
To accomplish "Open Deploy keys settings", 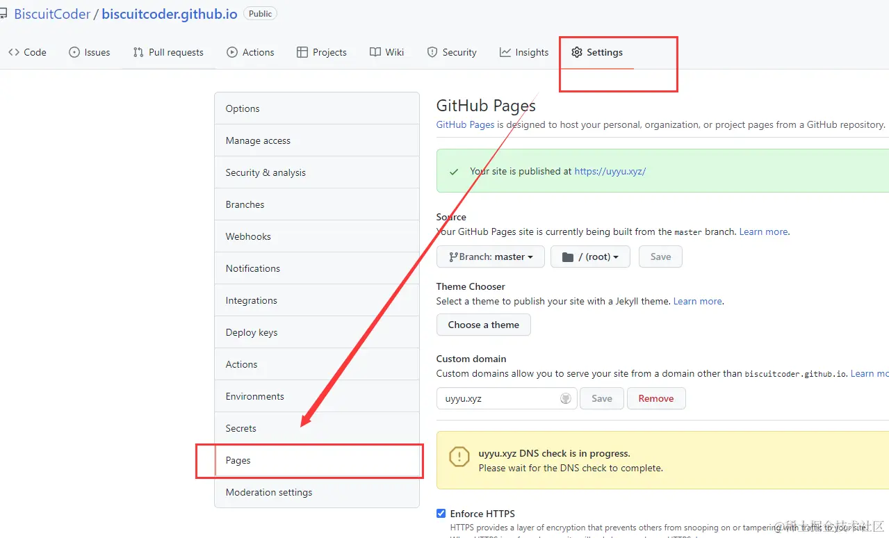I will 317,332.
